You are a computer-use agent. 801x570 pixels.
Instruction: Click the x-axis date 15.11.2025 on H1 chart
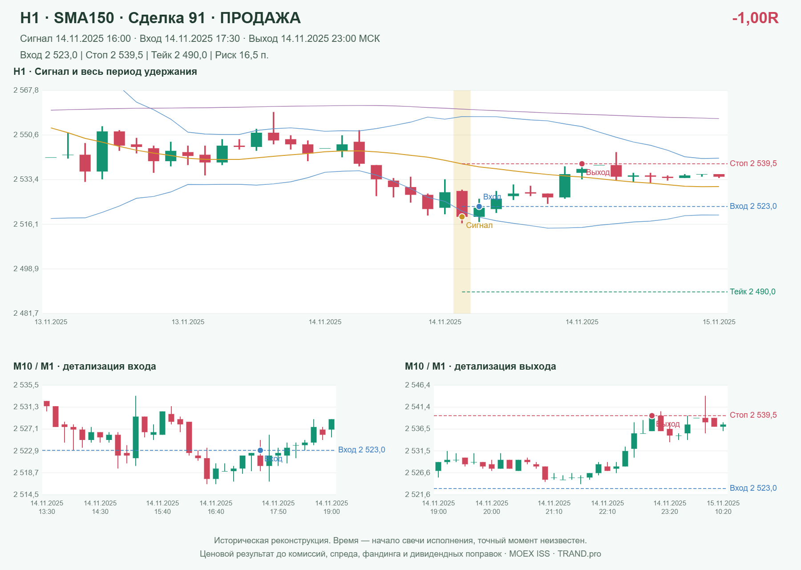[x=719, y=322]
